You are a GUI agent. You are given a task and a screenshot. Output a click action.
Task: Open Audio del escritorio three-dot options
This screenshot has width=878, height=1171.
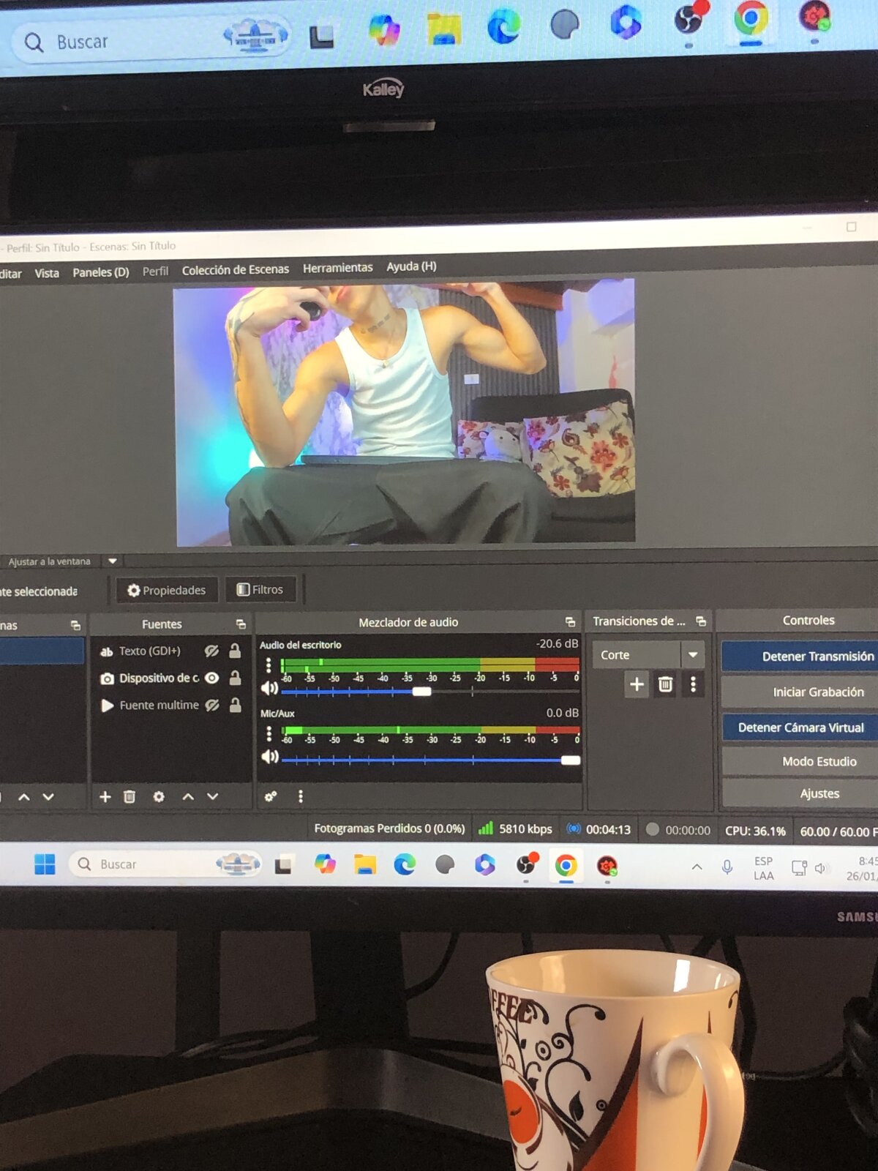(x=269, y=665)
